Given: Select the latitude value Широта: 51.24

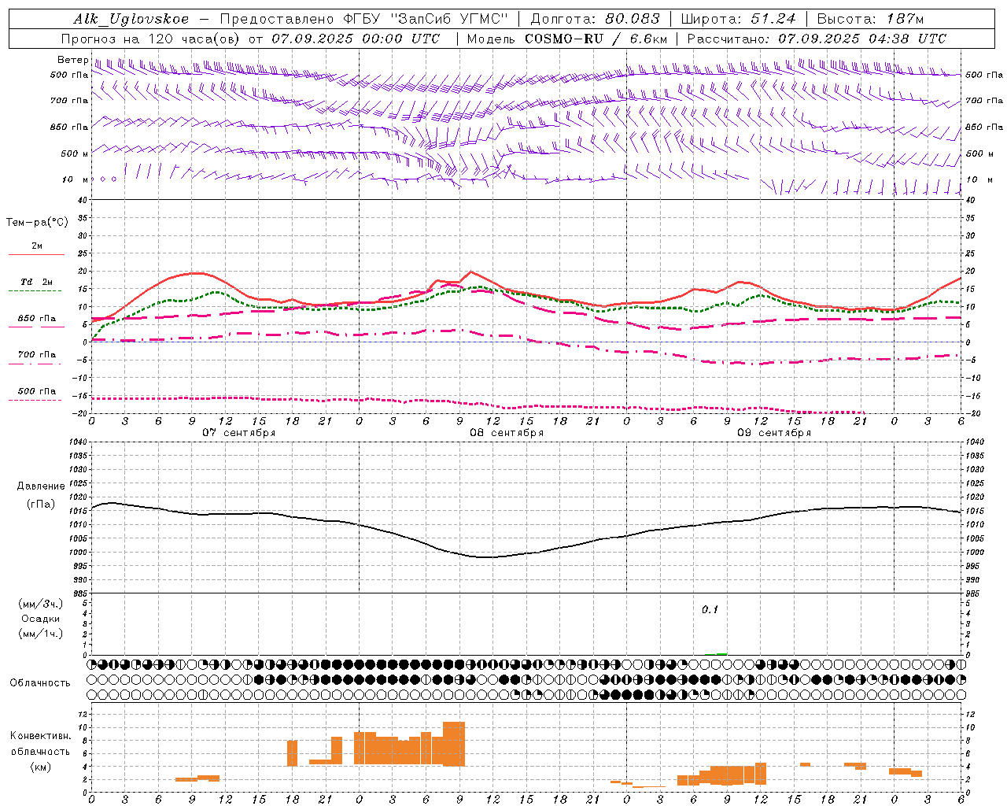Looking at the screenshot, I should pos(738,19).
